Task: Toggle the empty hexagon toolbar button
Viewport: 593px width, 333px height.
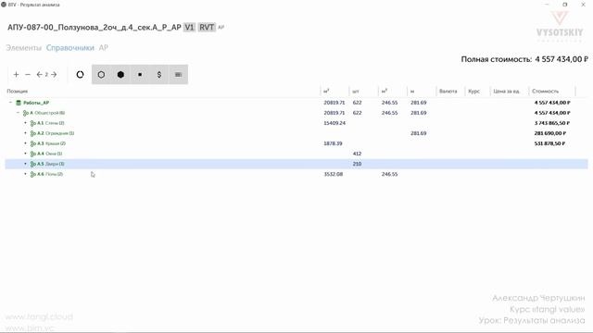Action: coord(101,75)
